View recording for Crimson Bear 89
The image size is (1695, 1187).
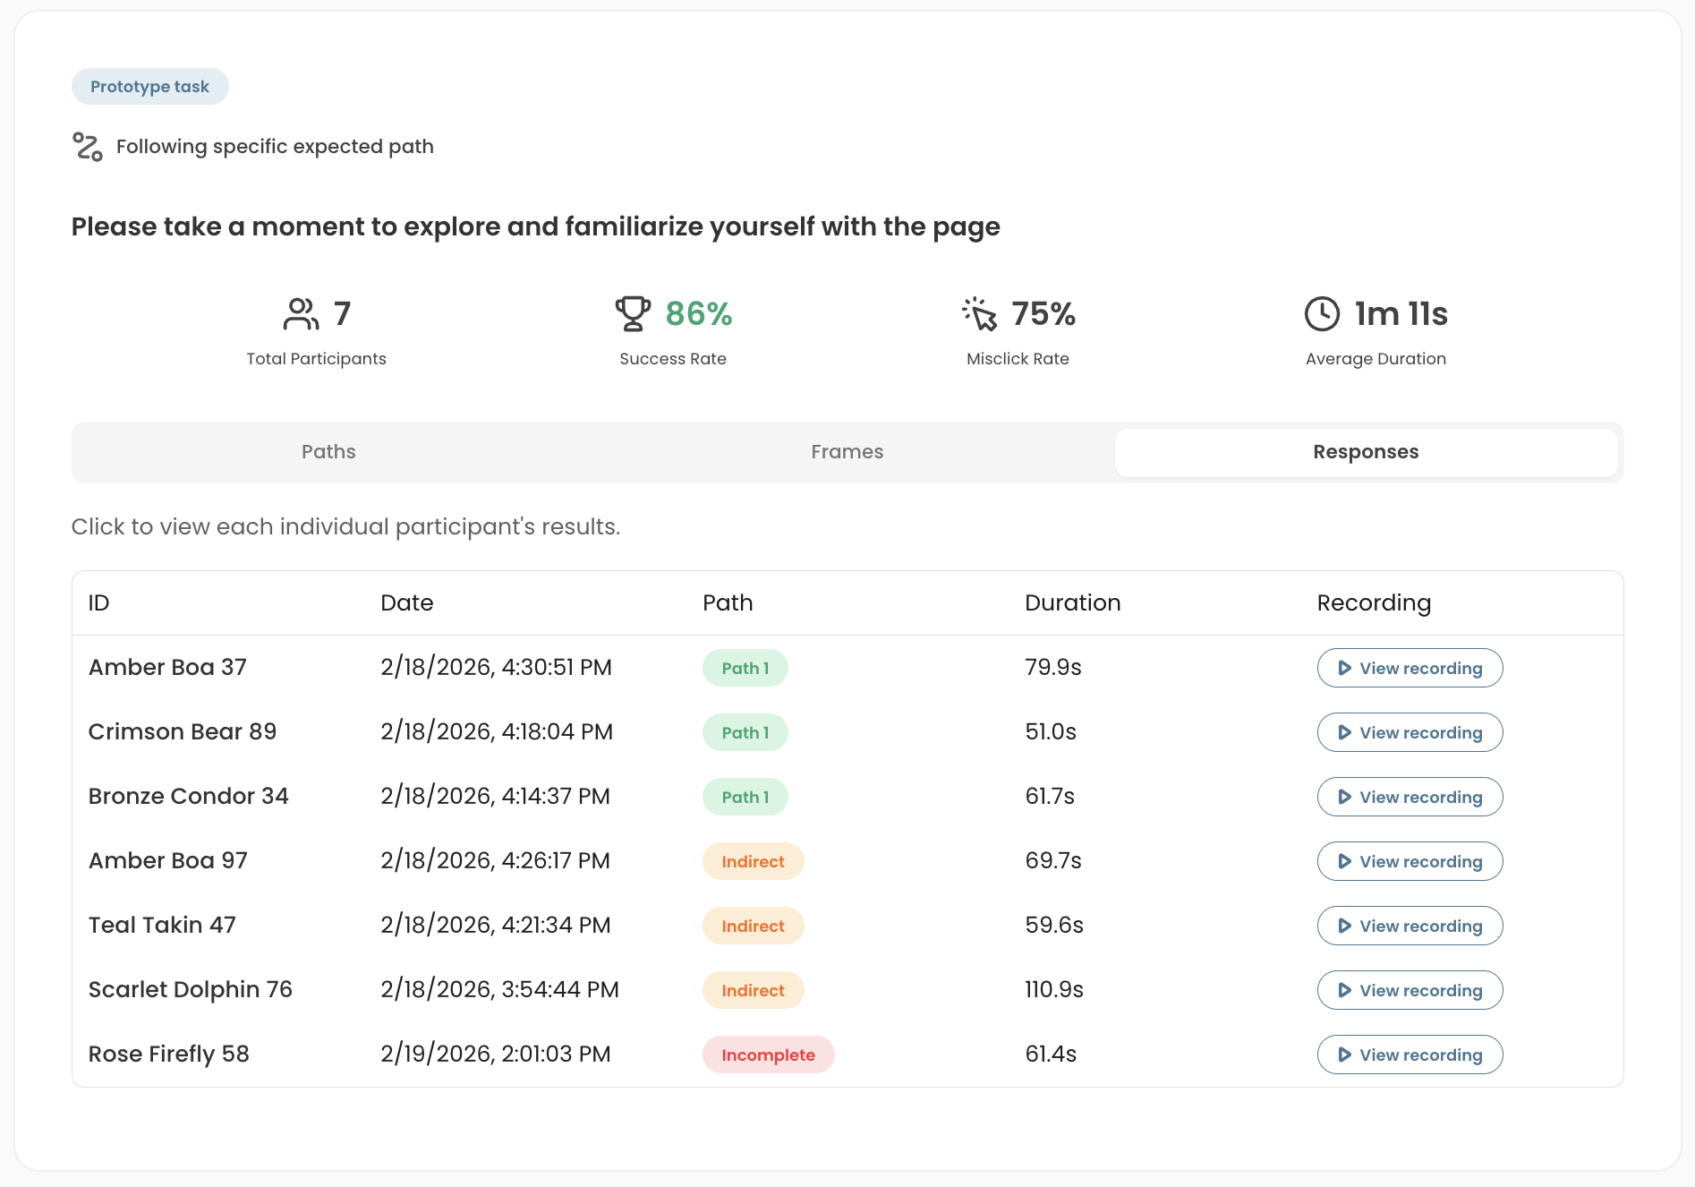[1410, 732]
